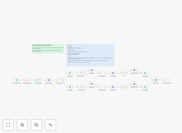Click the red marker beside Technical Support Portal

13,80
